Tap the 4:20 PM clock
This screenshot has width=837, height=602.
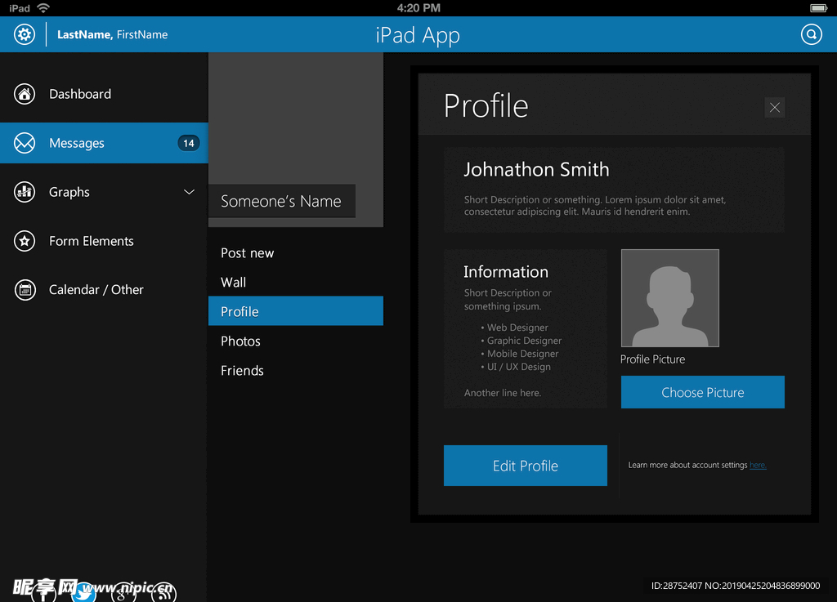(418, 8)
